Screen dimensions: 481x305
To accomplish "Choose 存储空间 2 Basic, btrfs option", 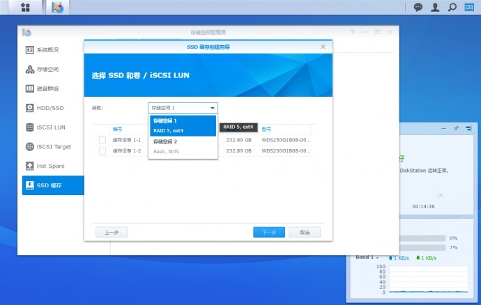I will pos(183,146).
